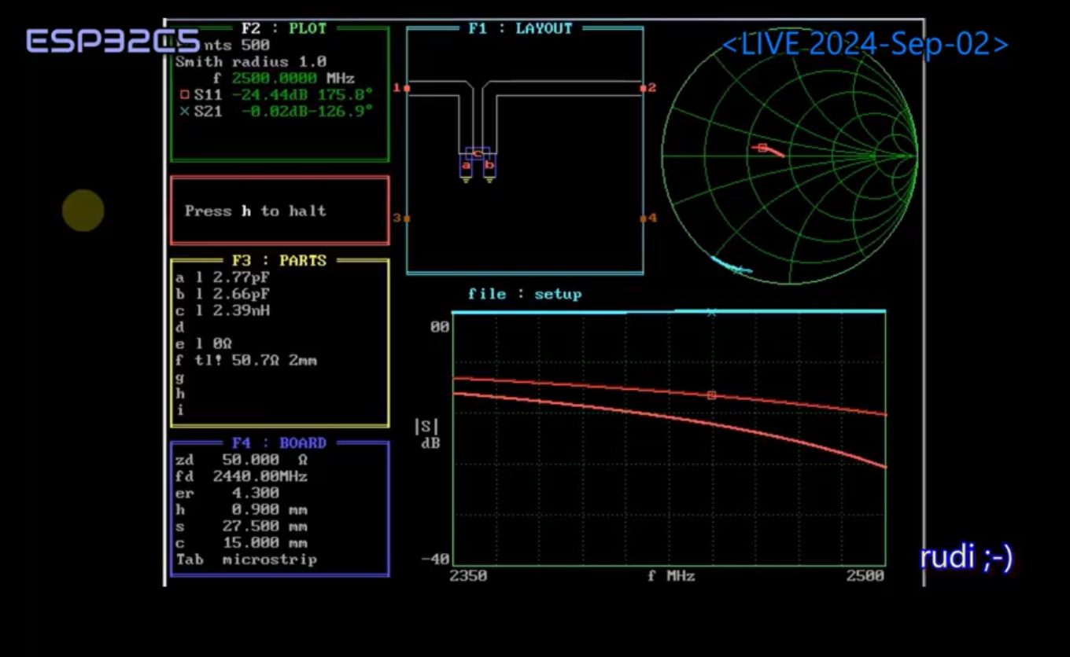
Task: Toggle the Tab microstrip setting
Action: [x=246, y=560]
